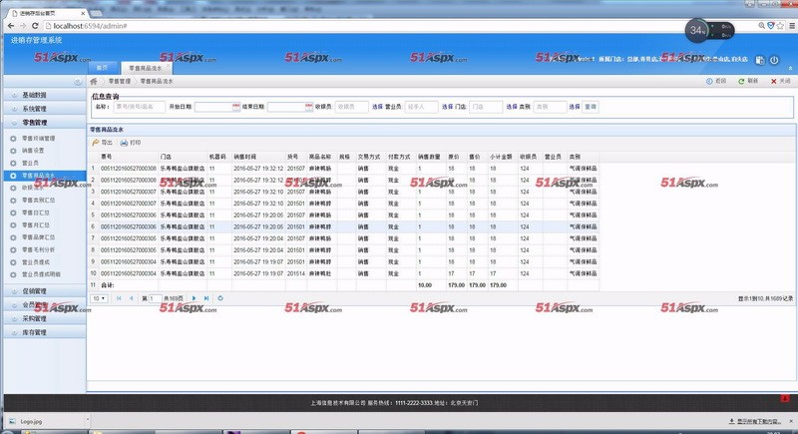Image resolution: width=798 pixels, height=434 pixels.
Task: Switch to the 首页 tab
Action: pos(103,68)
